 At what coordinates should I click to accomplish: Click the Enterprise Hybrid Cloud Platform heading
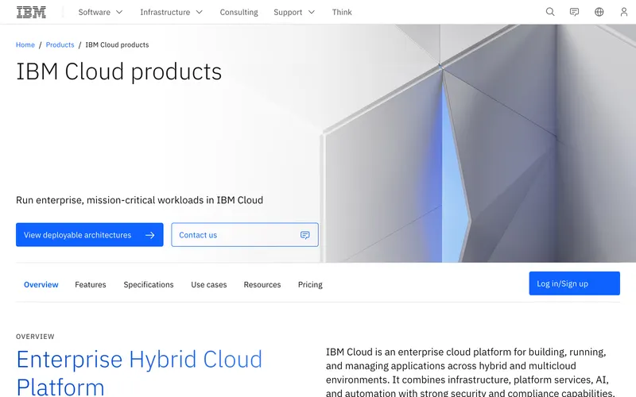tap(139, 372)
